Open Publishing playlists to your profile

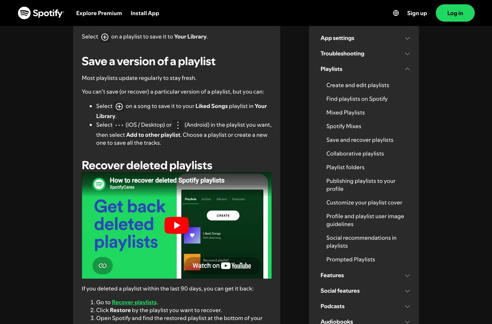tap(361, 185)
